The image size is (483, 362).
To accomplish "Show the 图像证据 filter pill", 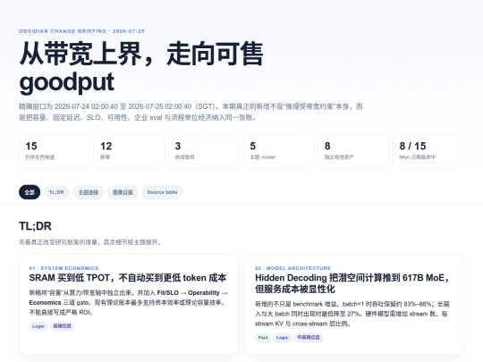I will pos(123,192).
